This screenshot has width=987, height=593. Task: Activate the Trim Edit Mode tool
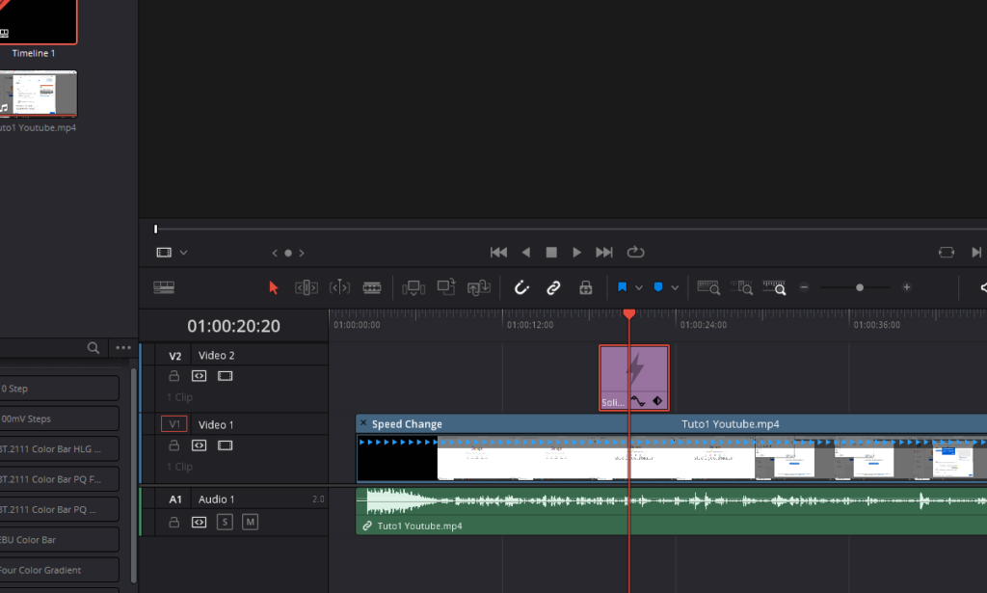tap(307, 287)
